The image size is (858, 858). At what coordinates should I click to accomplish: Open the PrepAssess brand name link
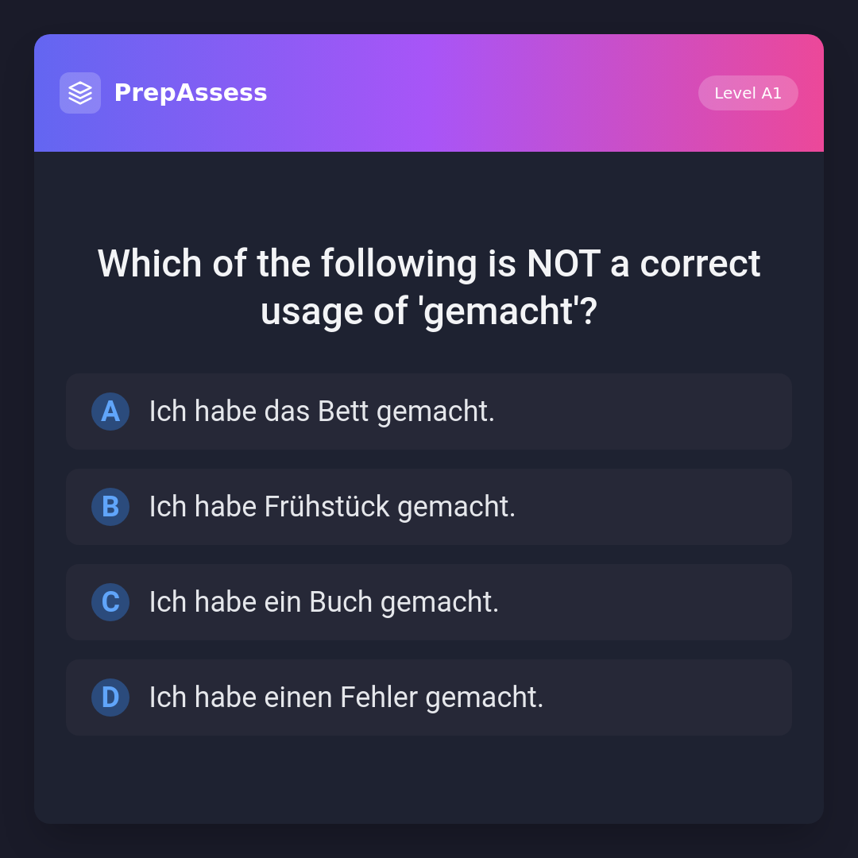[x=191, y=93]
